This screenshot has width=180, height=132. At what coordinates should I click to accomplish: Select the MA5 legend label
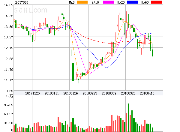point(72,2)
